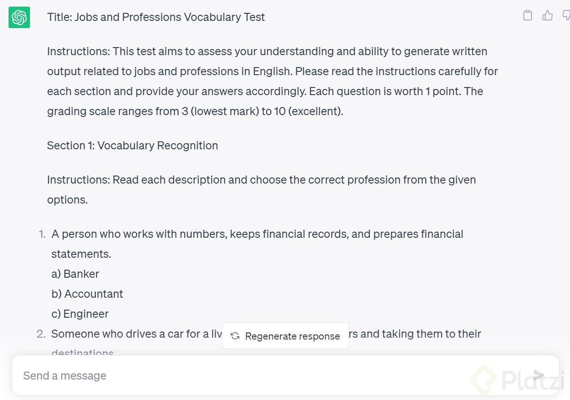Choose answer option b) Accountant

pyautogui.click(x=87, y=294)
